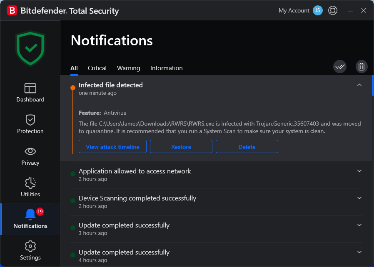Click the infected file description text
Image resolution: width=374 pixels, height=267 pixels.
tap(219, 127)
